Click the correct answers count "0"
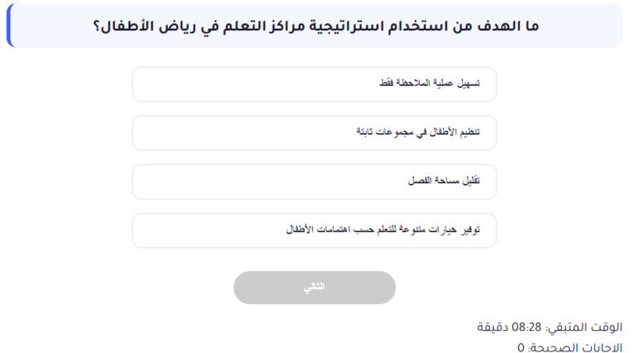 point(521,347)
